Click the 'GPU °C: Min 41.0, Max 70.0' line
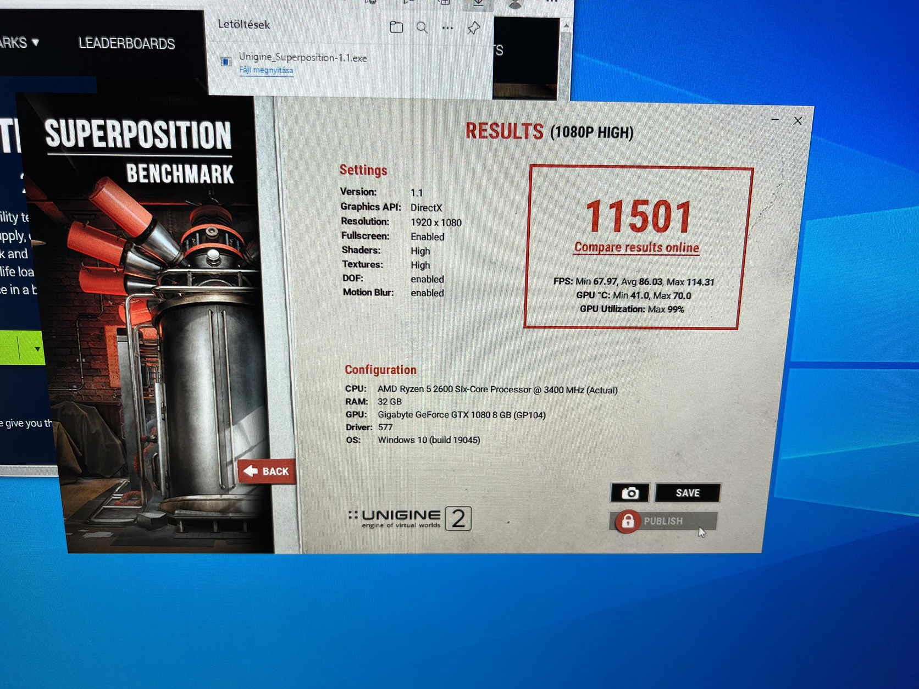This screenshot has width=919, height=689. (x=634, y=296)
